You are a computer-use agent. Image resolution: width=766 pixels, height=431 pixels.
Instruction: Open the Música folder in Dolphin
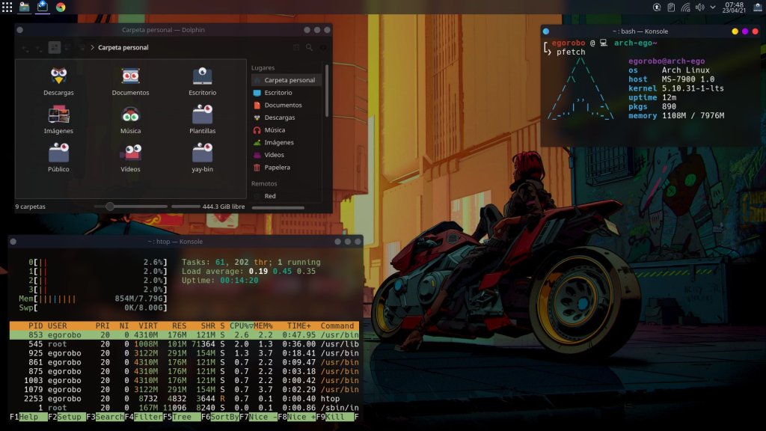[x=130, y=116]
